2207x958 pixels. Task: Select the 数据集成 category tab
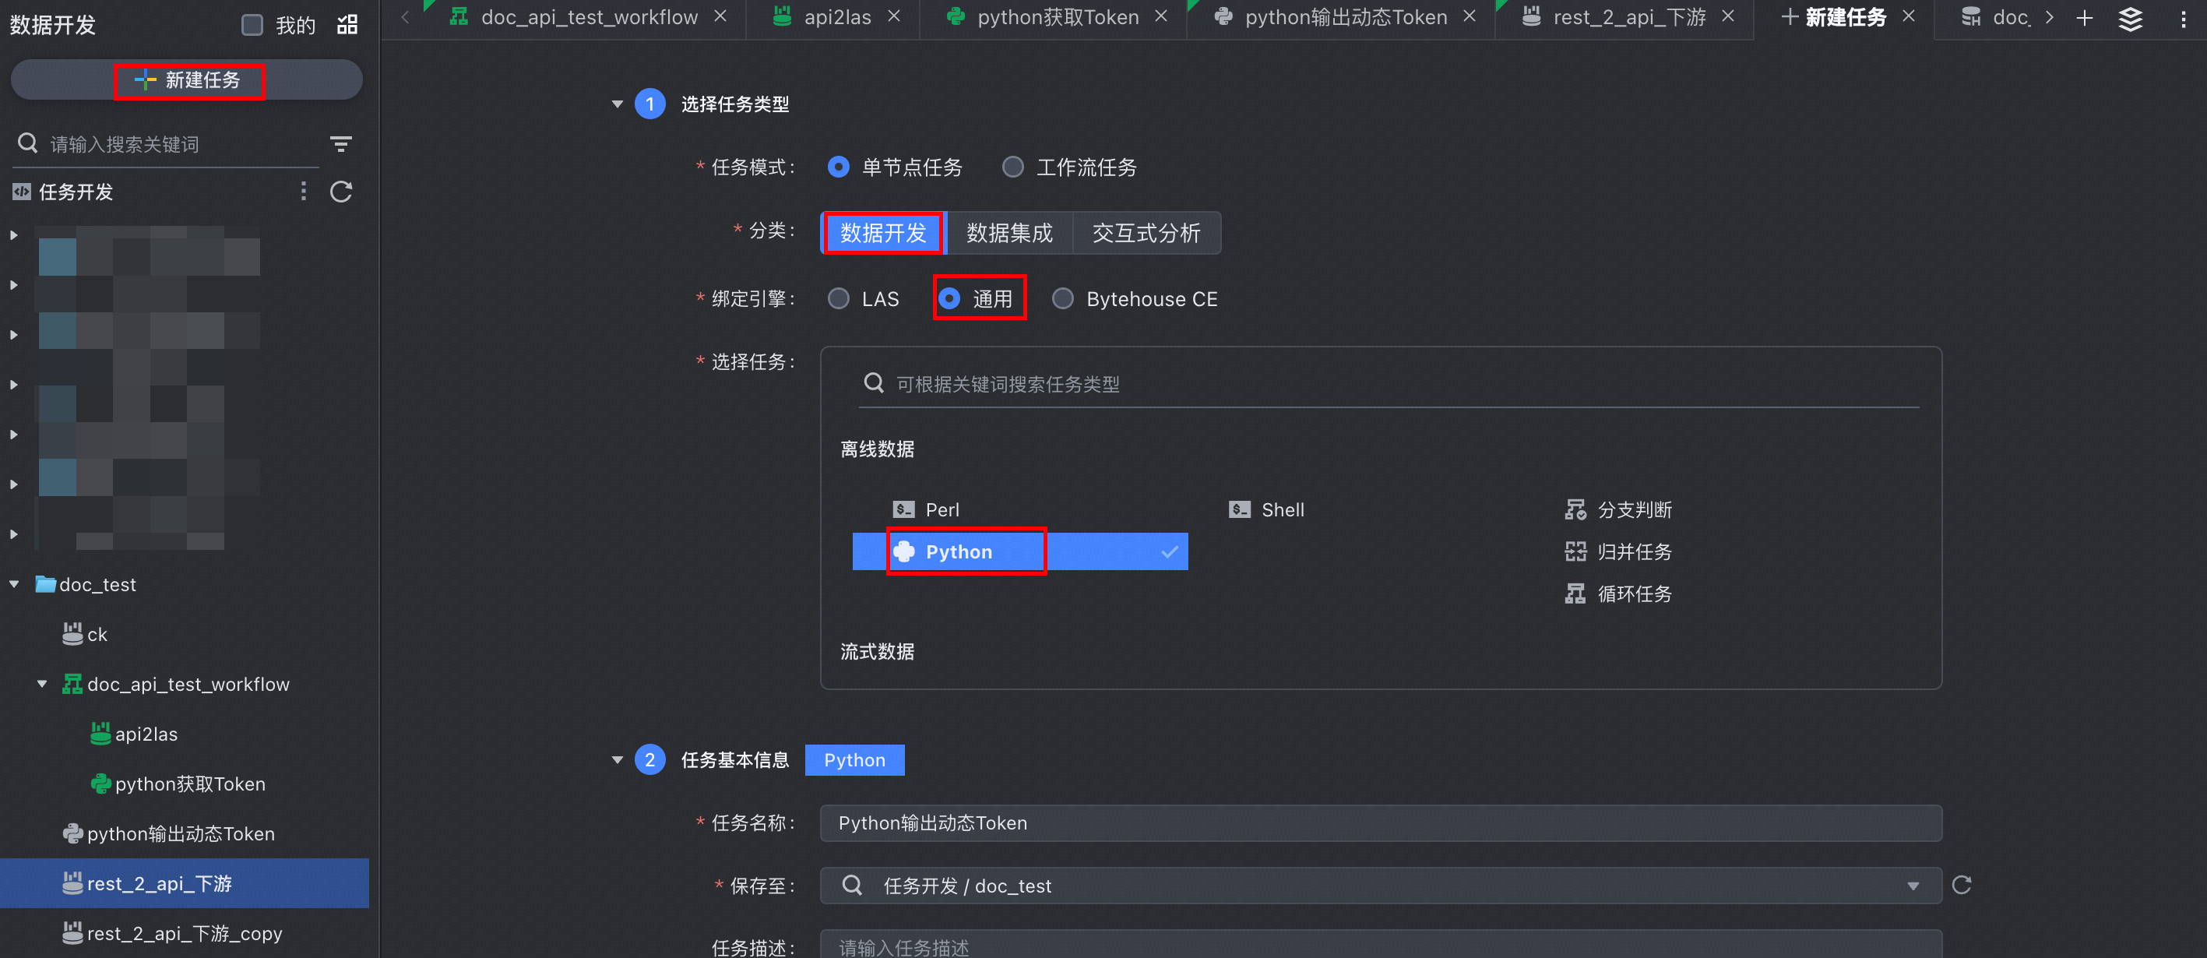[x=1009, y=233]
